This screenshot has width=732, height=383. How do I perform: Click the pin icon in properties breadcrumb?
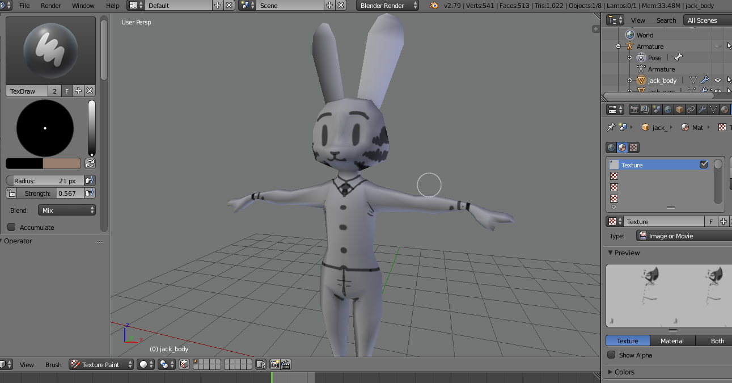click(x=611, y=128)
